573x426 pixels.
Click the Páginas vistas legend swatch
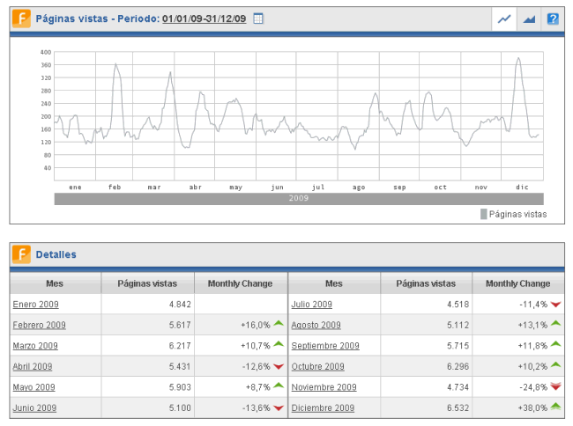pos(483,214)
